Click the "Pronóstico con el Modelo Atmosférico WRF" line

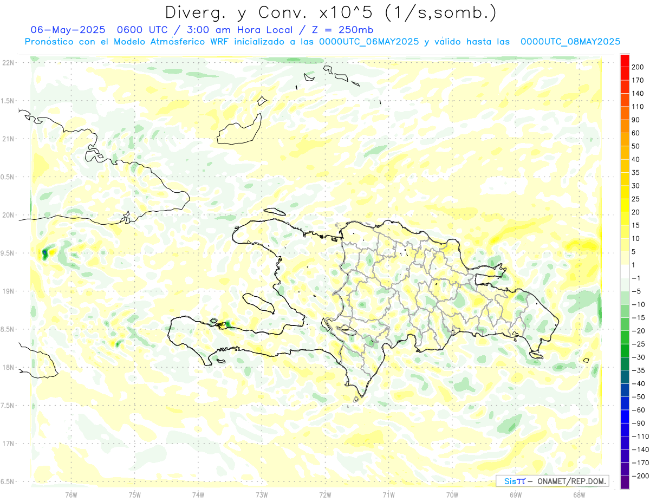click(127, 42)
